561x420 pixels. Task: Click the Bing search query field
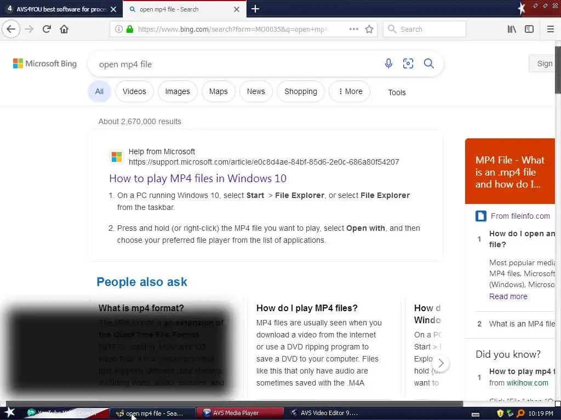pyautogui.click(x=236, y=65)
